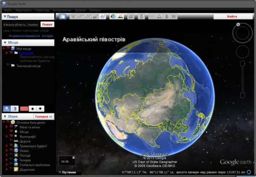Click the Ocean layer globe icon

(x=16, y=151)
